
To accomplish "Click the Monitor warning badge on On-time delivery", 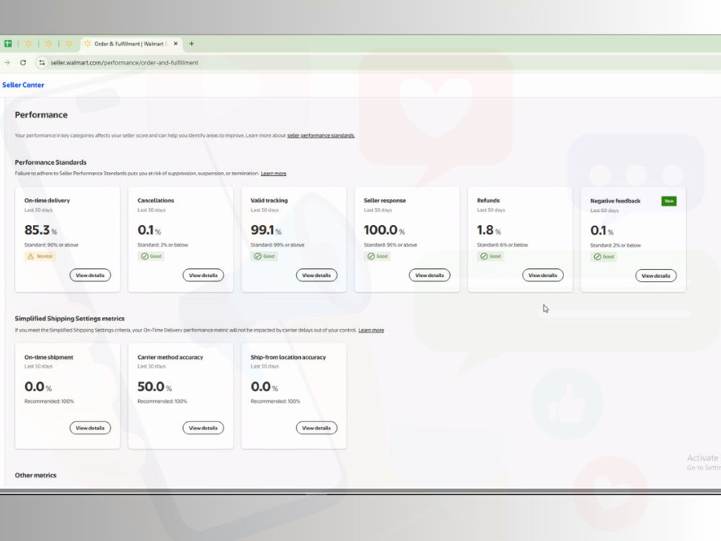I will tap(40, 256).
